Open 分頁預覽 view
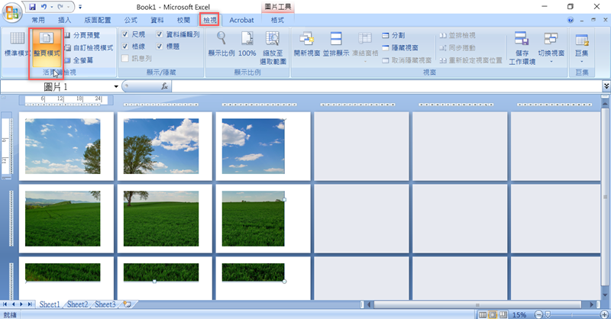Viewport: 611px width, 319px height. click(82, 35)
